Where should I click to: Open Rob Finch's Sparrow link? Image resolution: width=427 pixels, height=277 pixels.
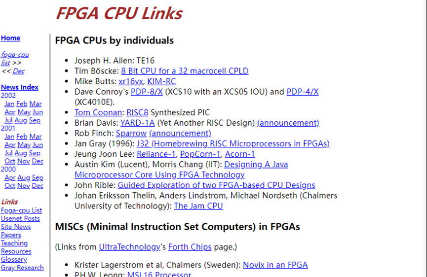[x=131, y=133]
